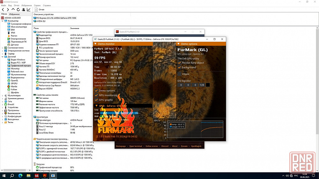Open the Избранное menu in the menu bar
Image resolution: width=319 pixels, height=179 pixels.
tap(27, 5)
